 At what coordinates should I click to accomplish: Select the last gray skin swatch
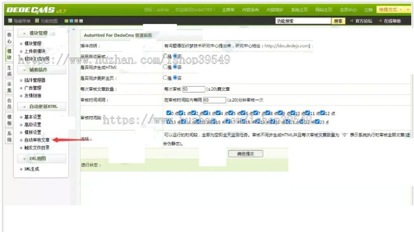[x=81, y=21]
